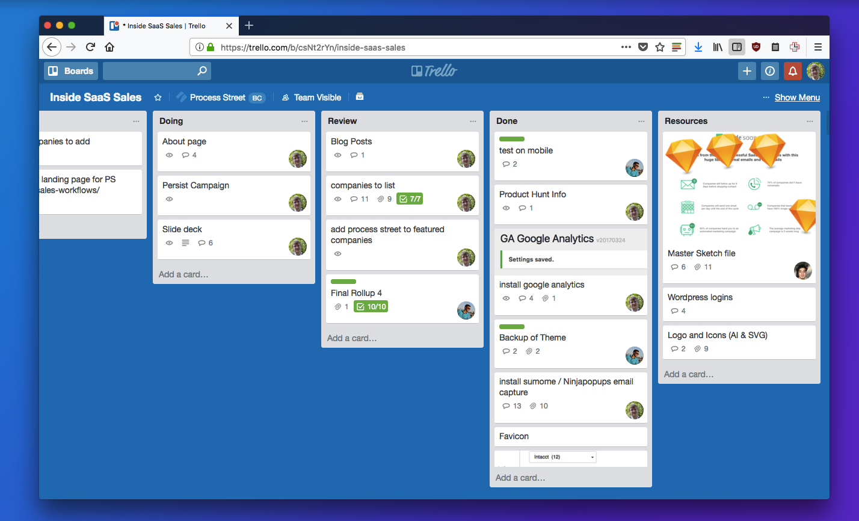Toggle Firefox sidebar view icon
The width and height of the screenshot is (859, 521).
point(737,47)
